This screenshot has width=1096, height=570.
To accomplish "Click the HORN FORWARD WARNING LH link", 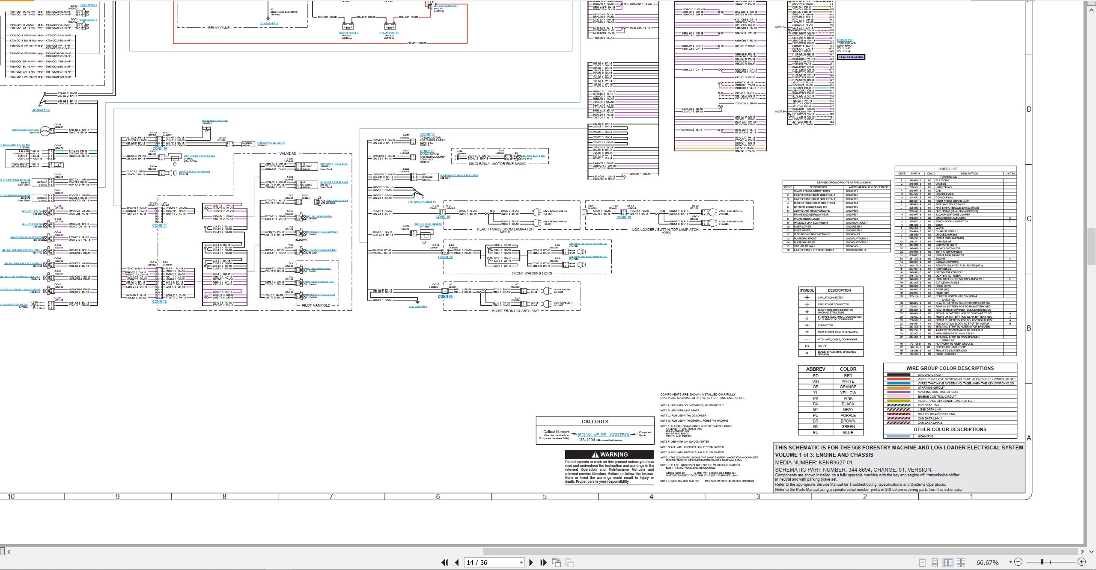I will click(x=588, y=244).
